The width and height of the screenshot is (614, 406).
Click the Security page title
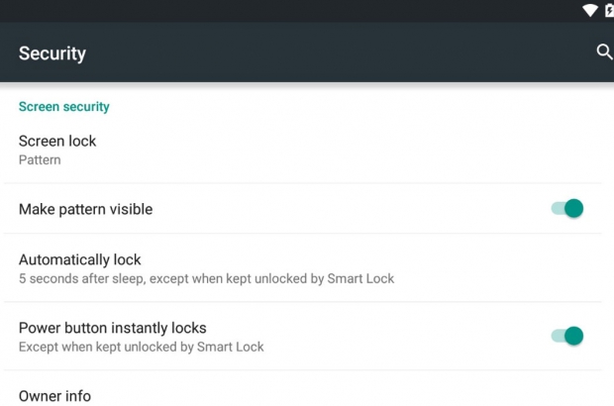coord(52,53)
